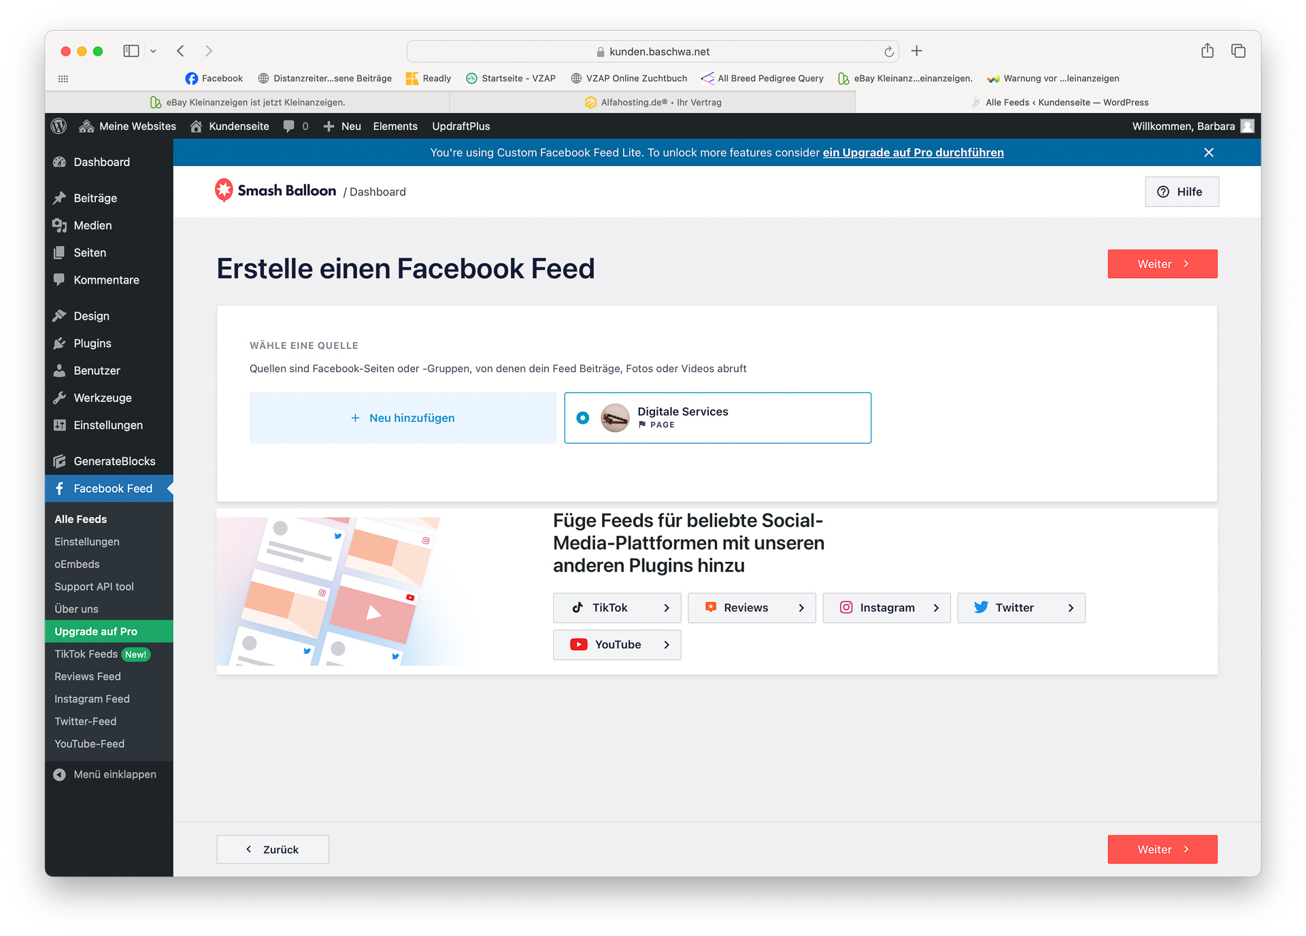
Task: Open Einstellungen under Facebook Feed submenu
Action: click(87, 541)
